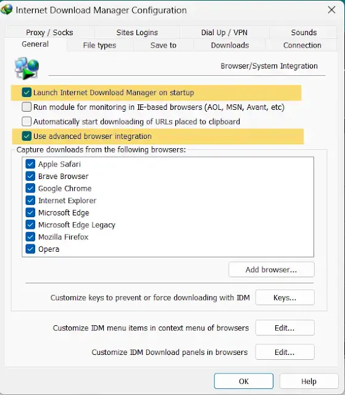
Task: Switch to the Connection tab
Action: point(302,45)
